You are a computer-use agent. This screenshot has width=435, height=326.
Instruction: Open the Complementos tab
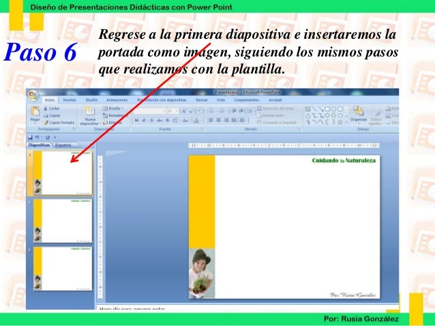pyautogui.click(x=246, y=100)
